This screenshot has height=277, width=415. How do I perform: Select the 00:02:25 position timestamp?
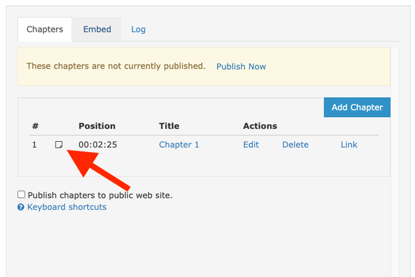[x=98, y=145]
